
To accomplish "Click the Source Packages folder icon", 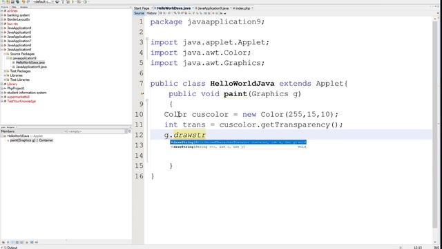I will pyautogui.click(x=8, y=54).
